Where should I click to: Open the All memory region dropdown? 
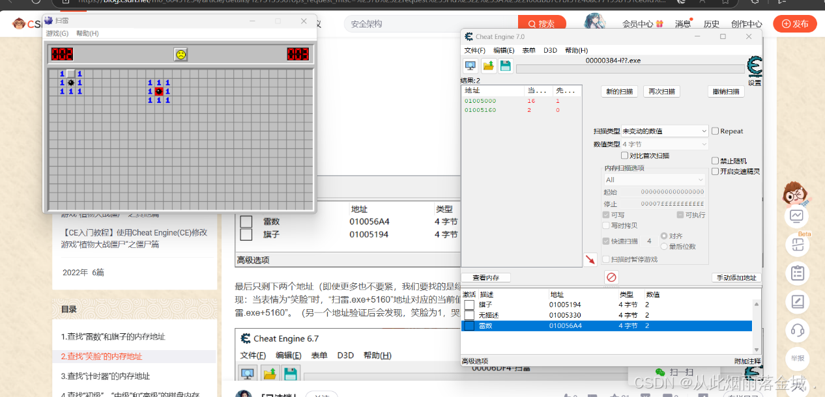(x=654, y=180)
